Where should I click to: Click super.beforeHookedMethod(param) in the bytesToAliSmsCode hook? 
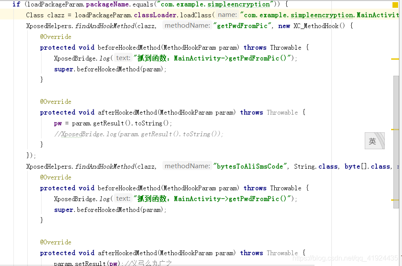point(110,210)
